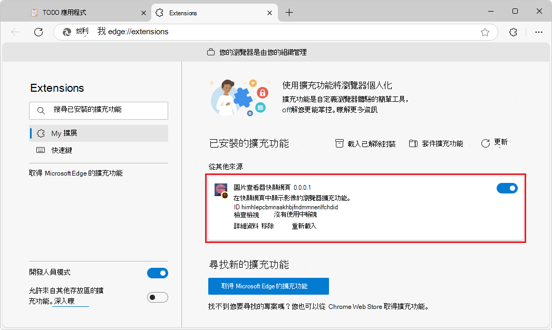Click the puzzle icon beside My 擴展

pos(41,133)
